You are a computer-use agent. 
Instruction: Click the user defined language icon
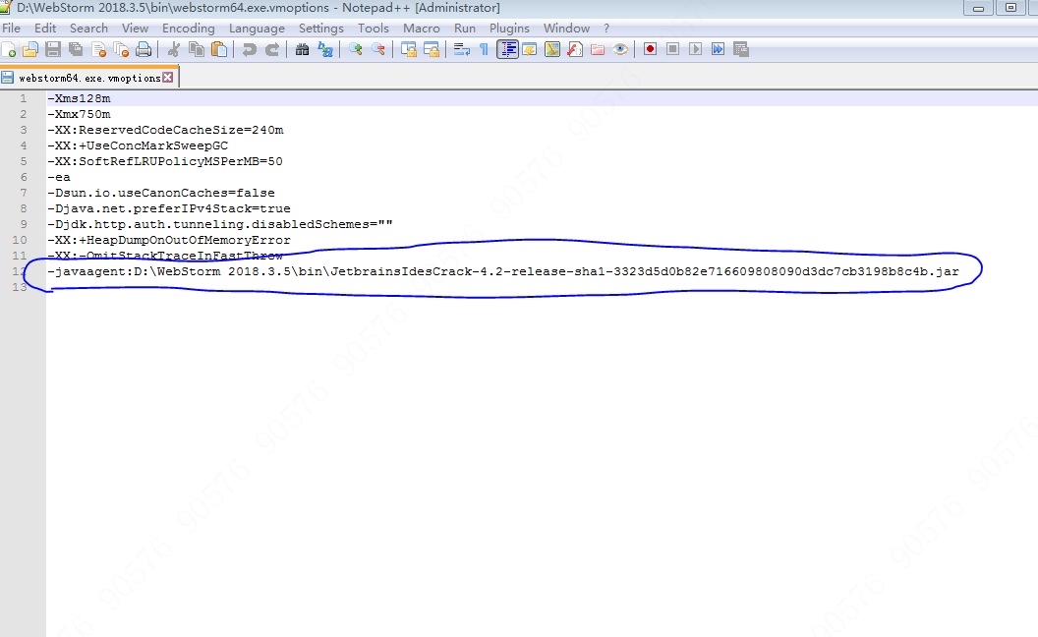click(x=530, y=50)
